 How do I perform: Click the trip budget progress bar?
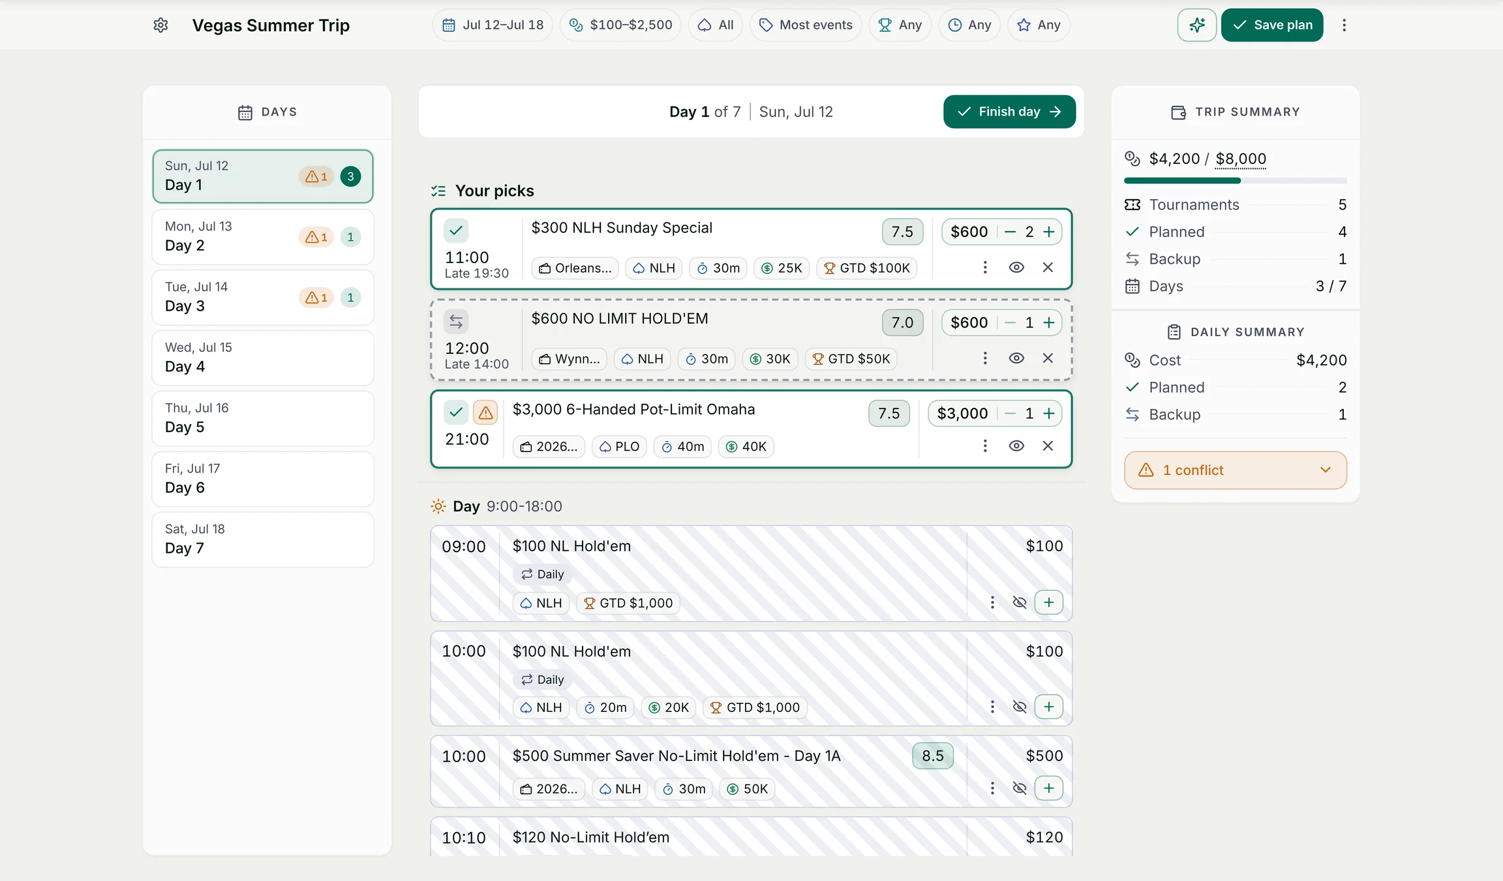click(x=1235, y=181)
